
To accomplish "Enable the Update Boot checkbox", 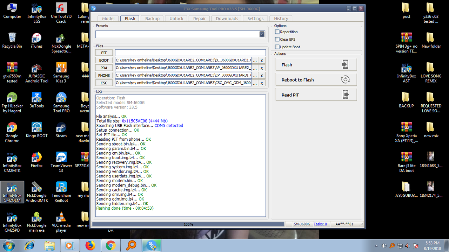I will pos(277,47).
